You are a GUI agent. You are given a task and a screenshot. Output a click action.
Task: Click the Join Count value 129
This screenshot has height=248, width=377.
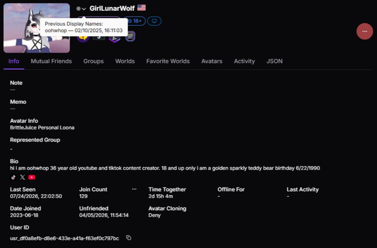[x=83, y=196]
